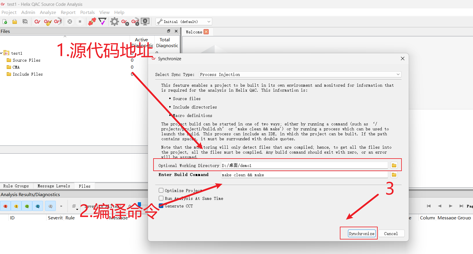Toggle the blue severity message filter
Viewport: 473px width, 254px height.
pyautogui.click(x=38, y=206)
